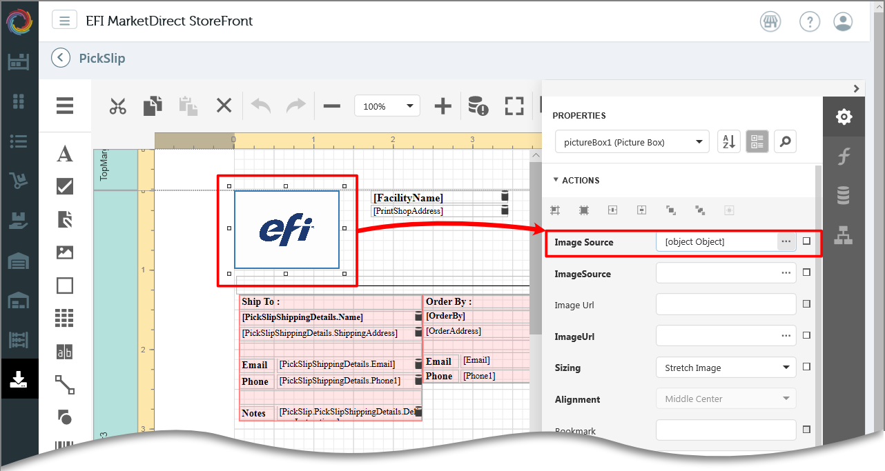Zoom out with the minus icon
The width and height of the screenshot is (885, 471).
[332, 106]
